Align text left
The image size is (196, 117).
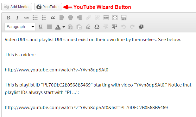tap(62, 18)
